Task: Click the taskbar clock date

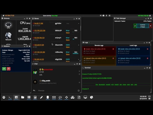Action: point(143,99)
